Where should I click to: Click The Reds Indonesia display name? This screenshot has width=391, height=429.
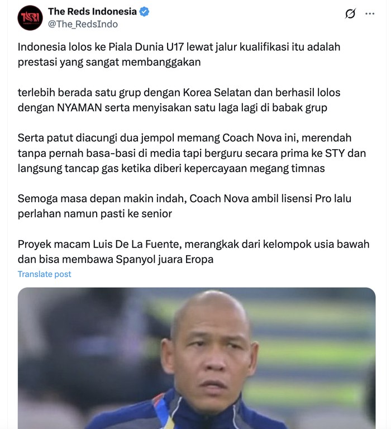(x=92, y=12)
